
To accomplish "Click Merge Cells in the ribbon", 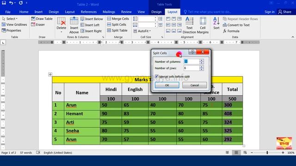I will pos(118,18).
